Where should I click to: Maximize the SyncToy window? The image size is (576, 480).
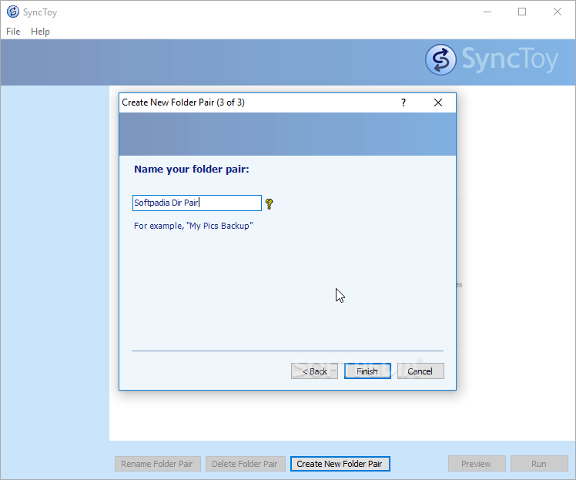click(x=522, y=12)
